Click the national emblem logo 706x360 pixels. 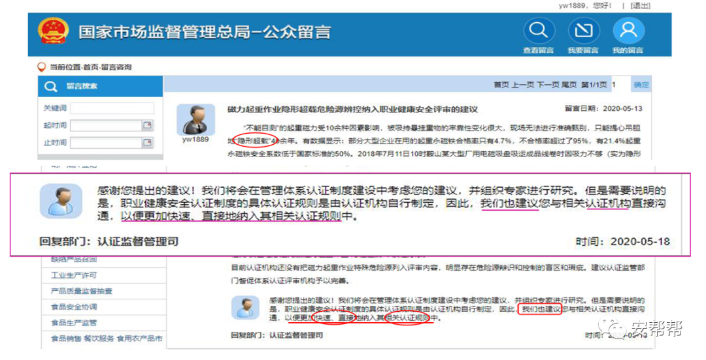53,31
